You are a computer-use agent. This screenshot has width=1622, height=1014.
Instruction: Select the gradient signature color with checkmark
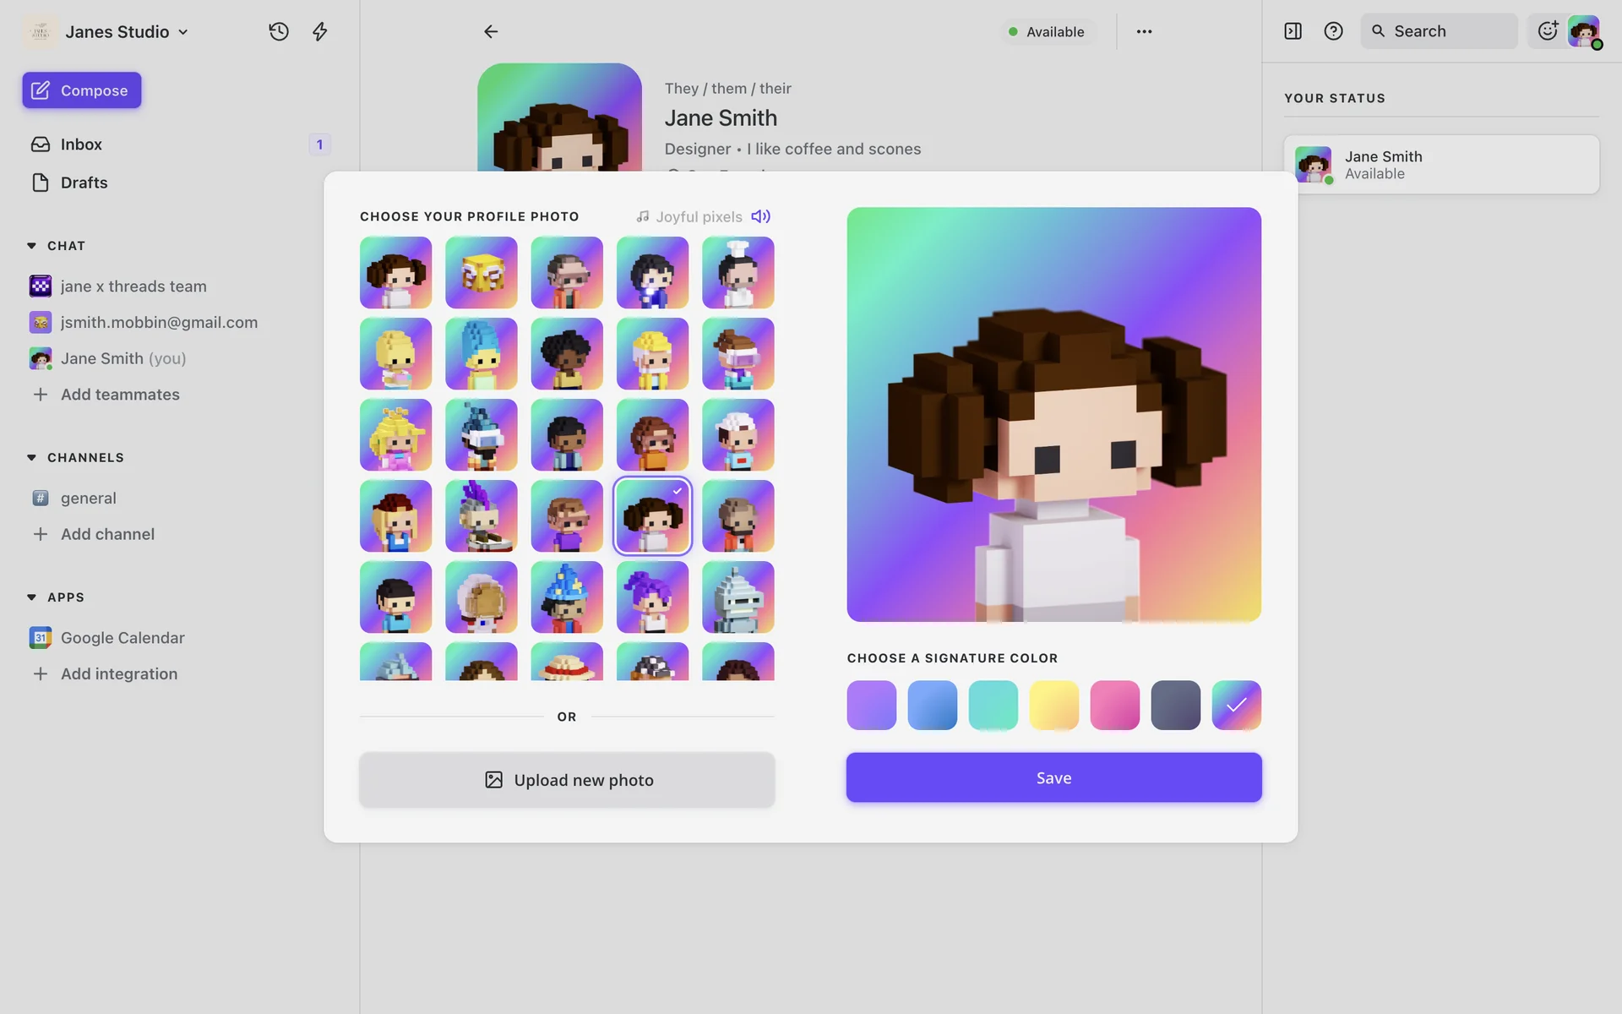(x=1236, y=705)
